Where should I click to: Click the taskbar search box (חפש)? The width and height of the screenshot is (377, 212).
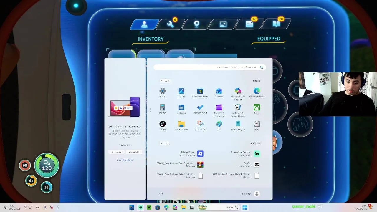[218, 207]
